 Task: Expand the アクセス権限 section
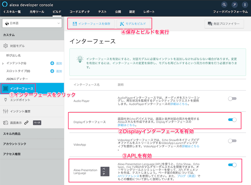(32, 154)
